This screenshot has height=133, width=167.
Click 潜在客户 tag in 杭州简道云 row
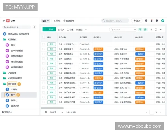click(x=98, y=54)
